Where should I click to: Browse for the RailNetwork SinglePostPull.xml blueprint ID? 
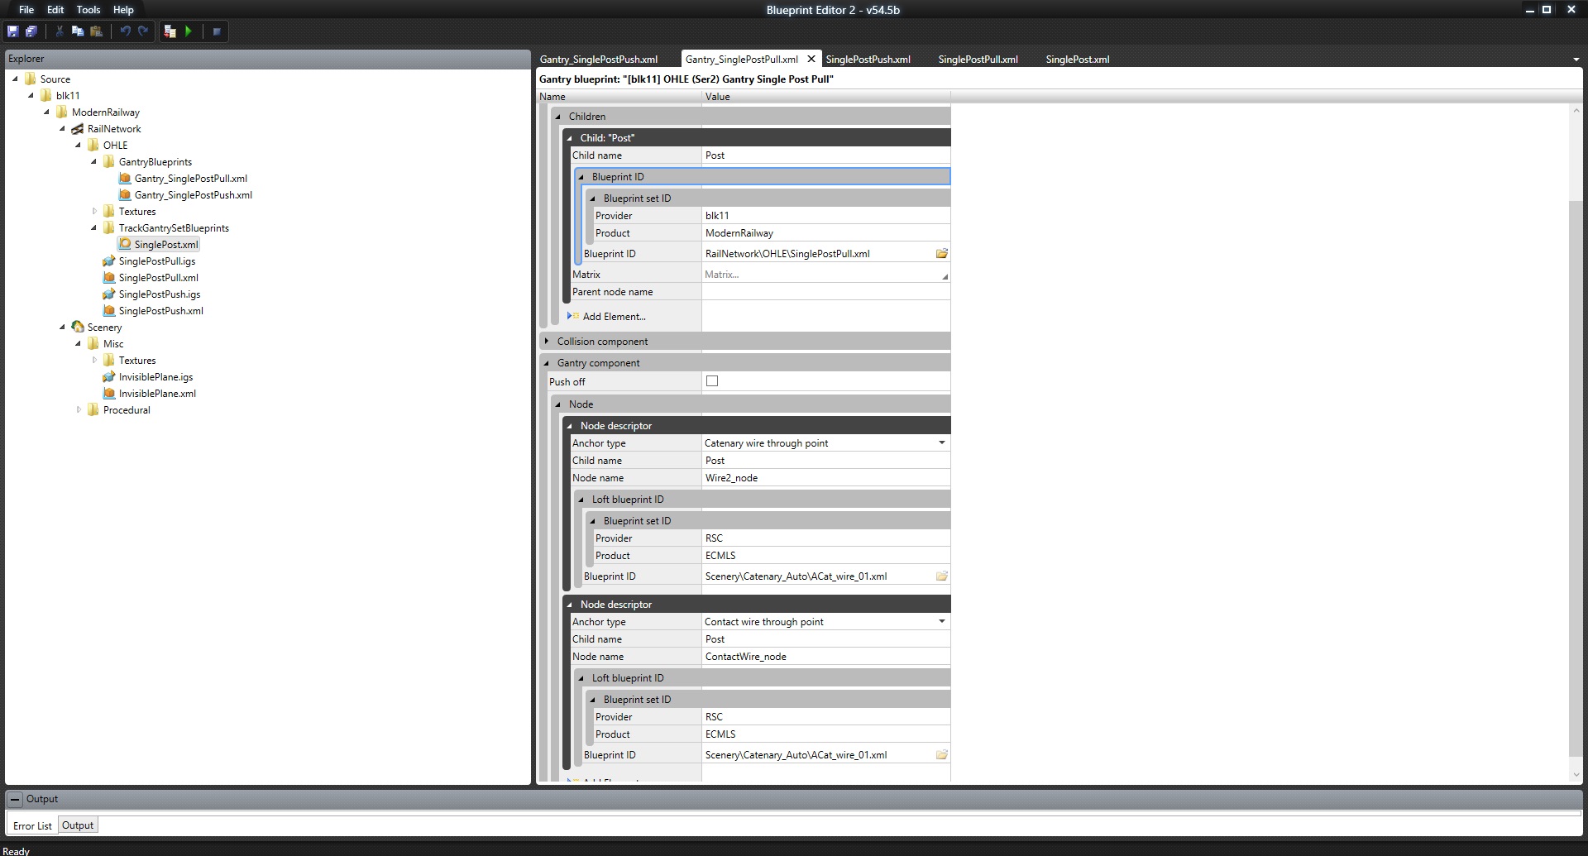click(x=941, y=254)
